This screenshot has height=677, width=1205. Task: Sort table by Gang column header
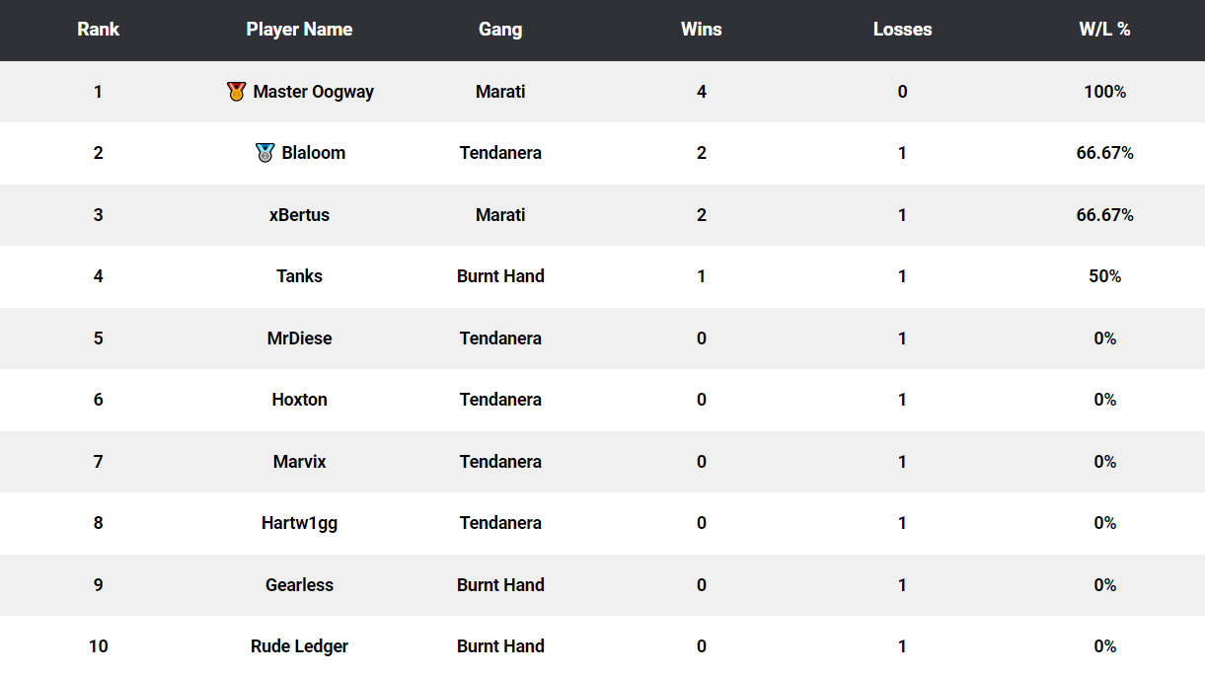coord(500,30)
